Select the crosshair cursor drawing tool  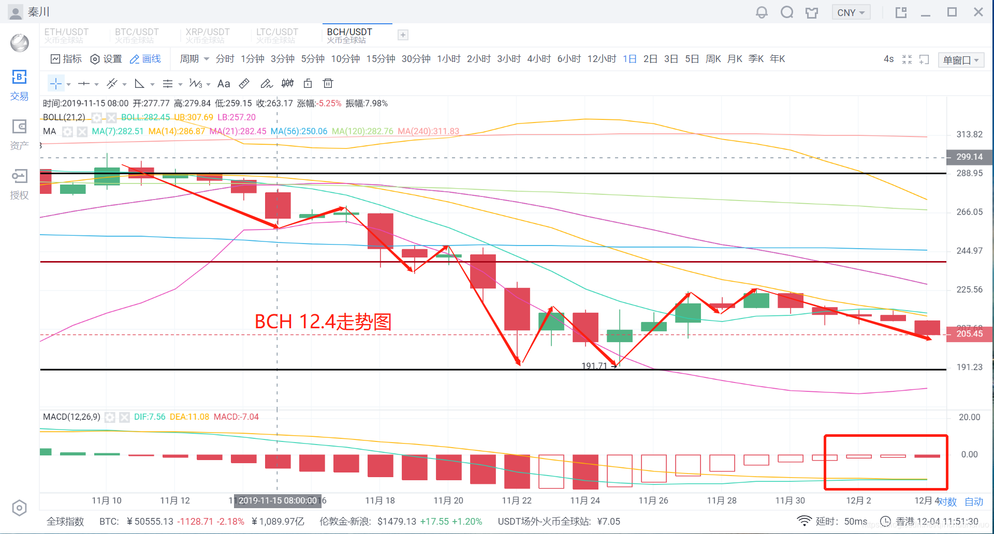pos(56,84)
